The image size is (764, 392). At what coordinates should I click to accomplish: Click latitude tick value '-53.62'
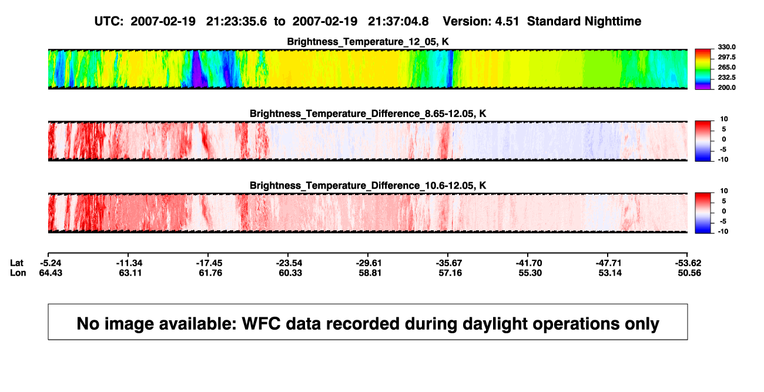click(x=688, y=263)
